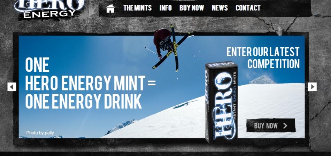This screenshot has height=156, width=331.
Task: Select Buy Now in the navigation bar
Action: click(192, 8)
